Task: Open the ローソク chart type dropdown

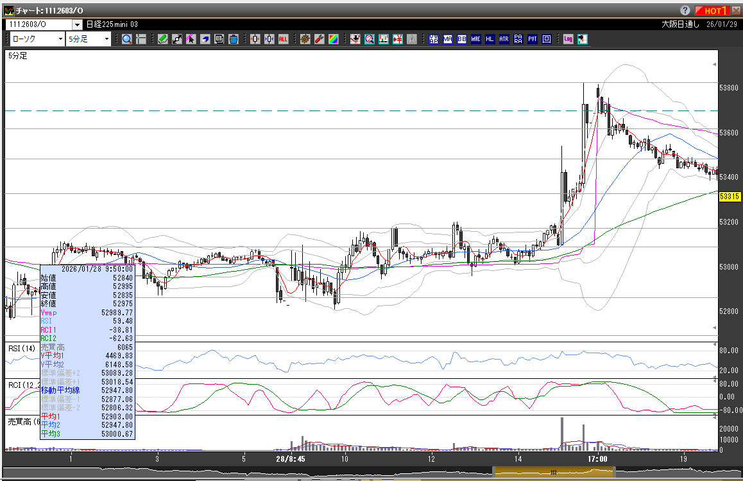Action: click(x=37, y=39)
